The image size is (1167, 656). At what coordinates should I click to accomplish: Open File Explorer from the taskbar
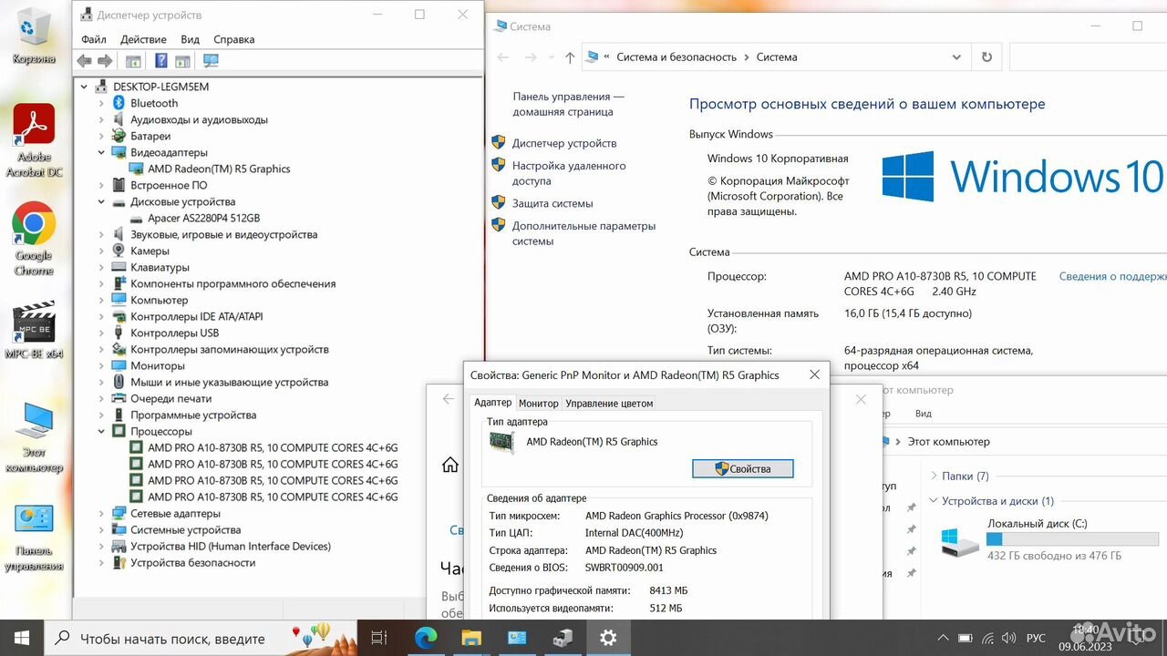(471, 638)
